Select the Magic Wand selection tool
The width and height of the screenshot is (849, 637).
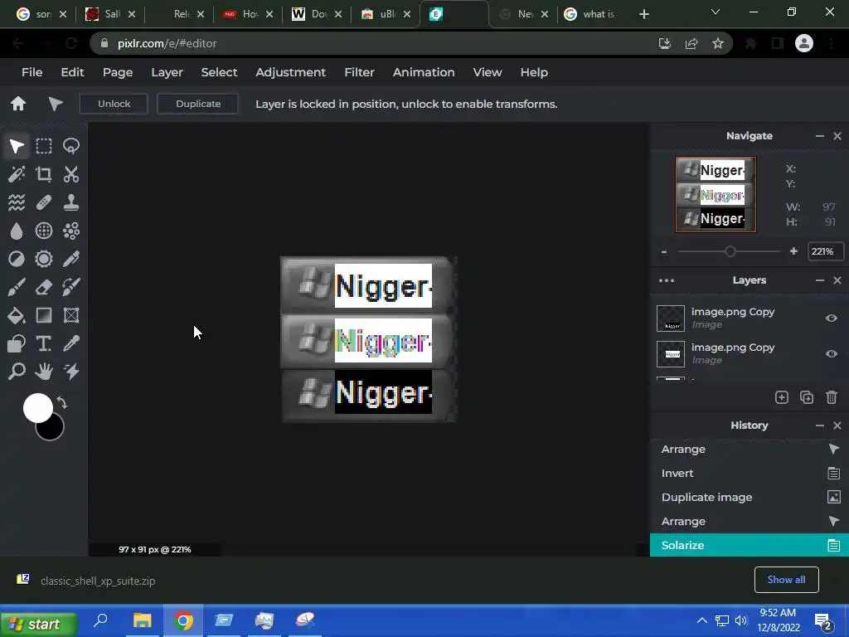tap(17, 174)
